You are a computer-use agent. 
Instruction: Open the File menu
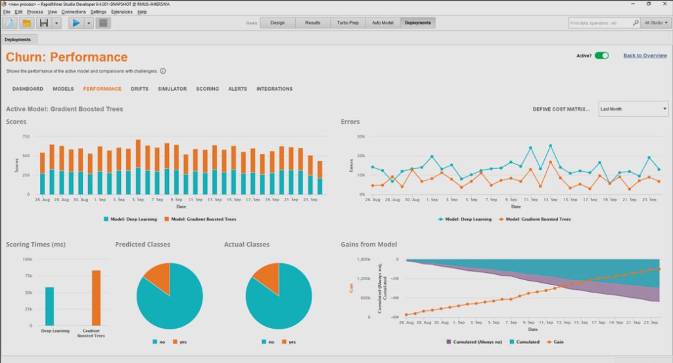point(7,12)
